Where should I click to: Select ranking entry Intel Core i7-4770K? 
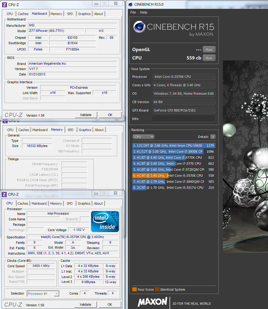tap(174, 158)
